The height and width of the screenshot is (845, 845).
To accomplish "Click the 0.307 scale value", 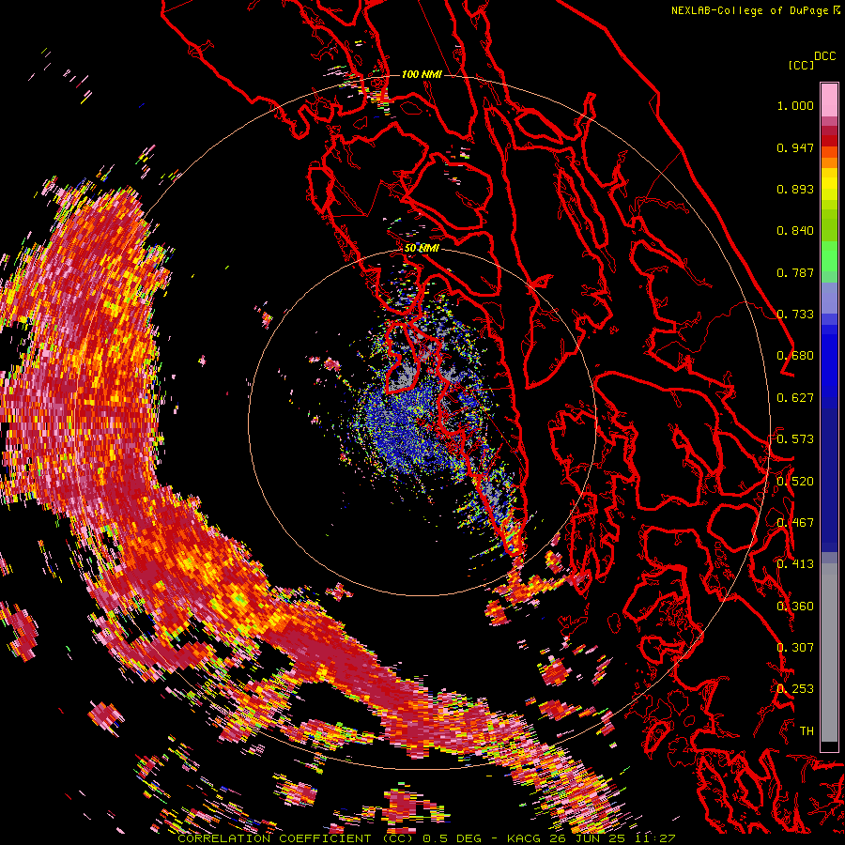I will click(795, 648).
